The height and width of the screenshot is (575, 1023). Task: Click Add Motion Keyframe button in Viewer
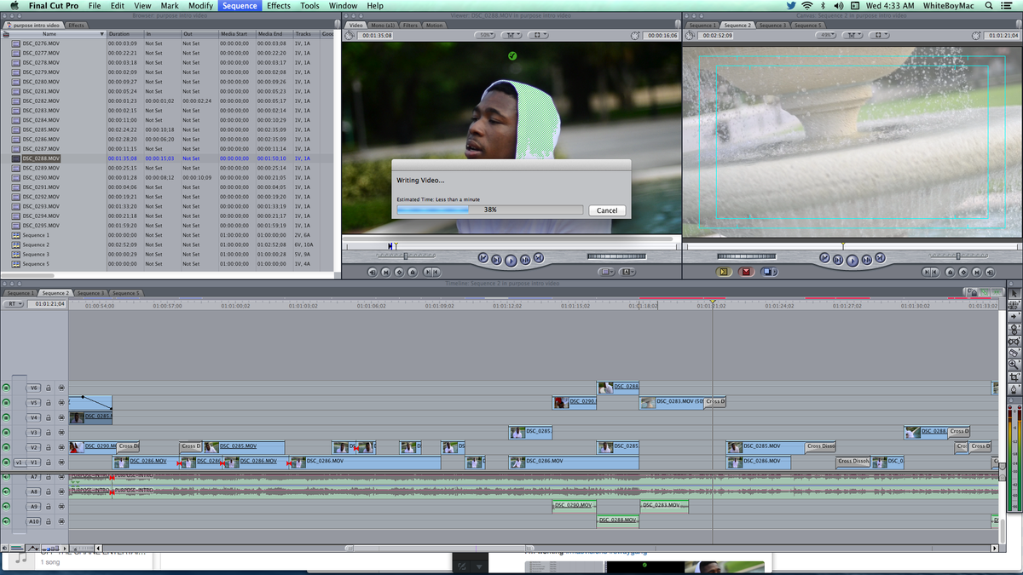coord(399,272)
